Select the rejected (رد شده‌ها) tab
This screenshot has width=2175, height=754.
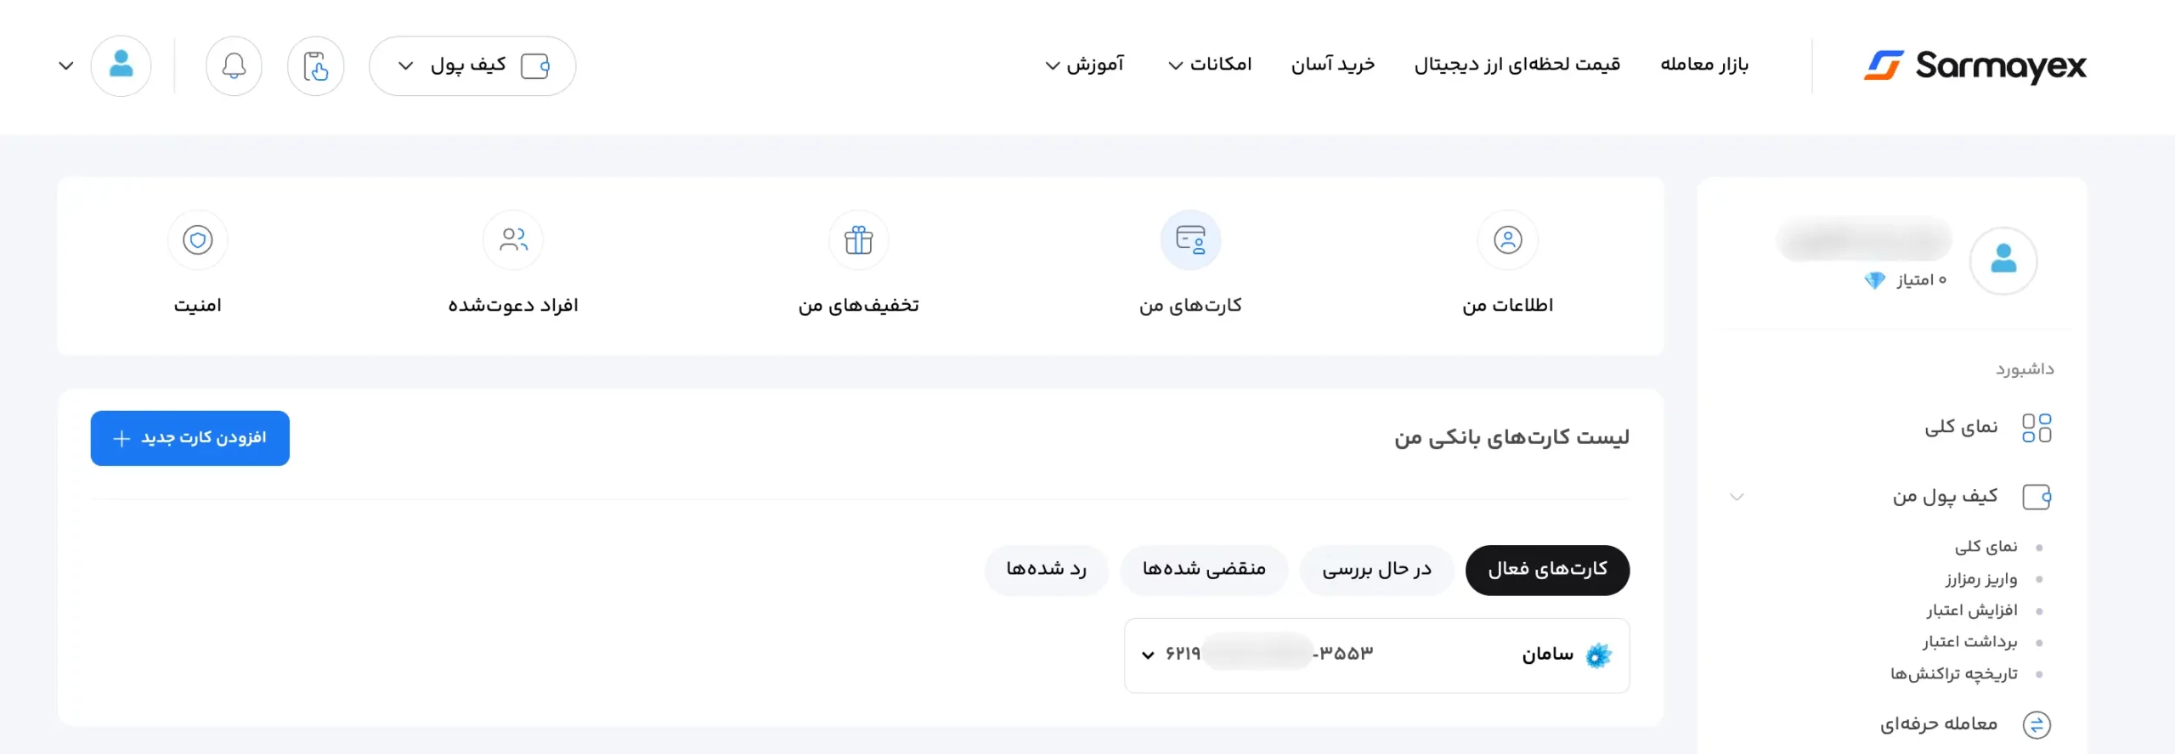[x=1046, y=570]
